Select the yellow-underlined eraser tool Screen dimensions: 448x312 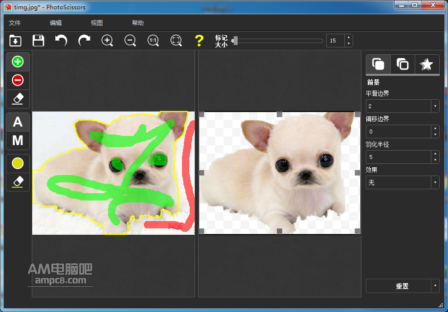18,182
